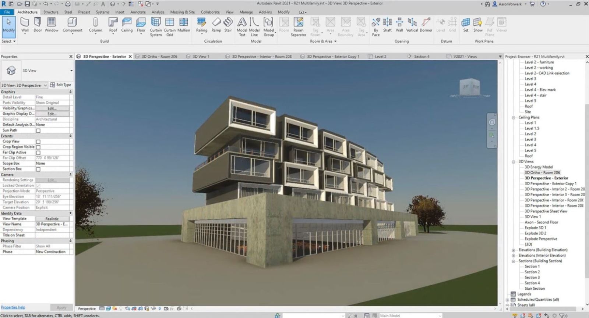Viewport: 589px width, 318px height.
Task: Select the Shaft opening tool
Action: (387, 25)
